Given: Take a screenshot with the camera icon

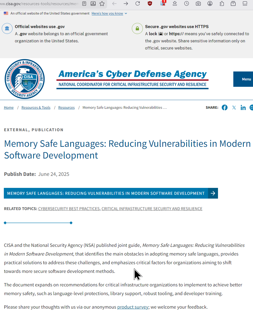Looking at the screenshot, I should (x=198, y=4).
